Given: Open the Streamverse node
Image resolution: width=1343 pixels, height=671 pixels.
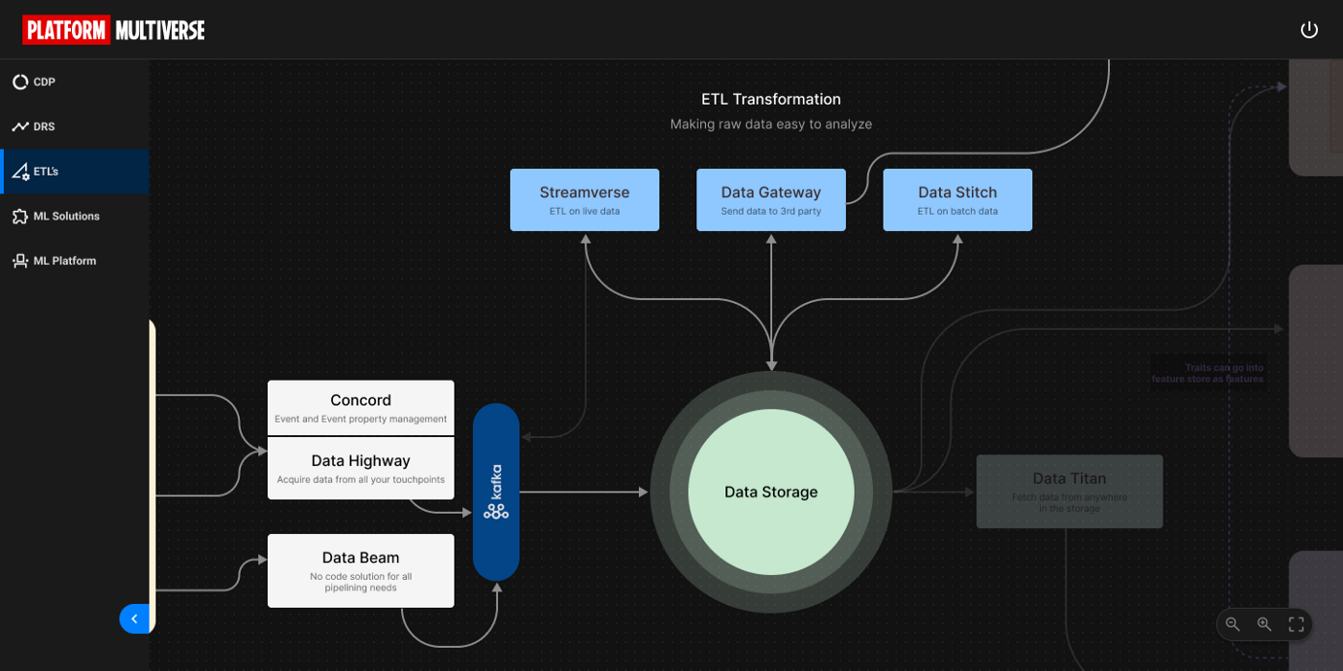Looking at the screenshot, I should pos(584,199).
